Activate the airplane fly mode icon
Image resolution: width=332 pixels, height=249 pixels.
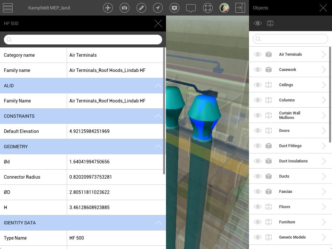108,8
